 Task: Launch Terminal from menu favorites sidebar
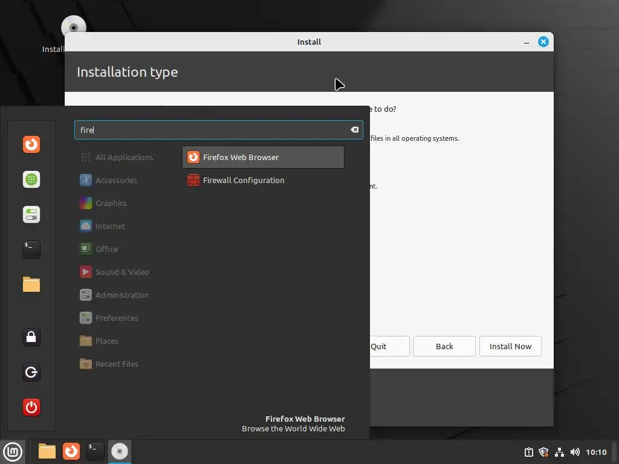[31, 250]
